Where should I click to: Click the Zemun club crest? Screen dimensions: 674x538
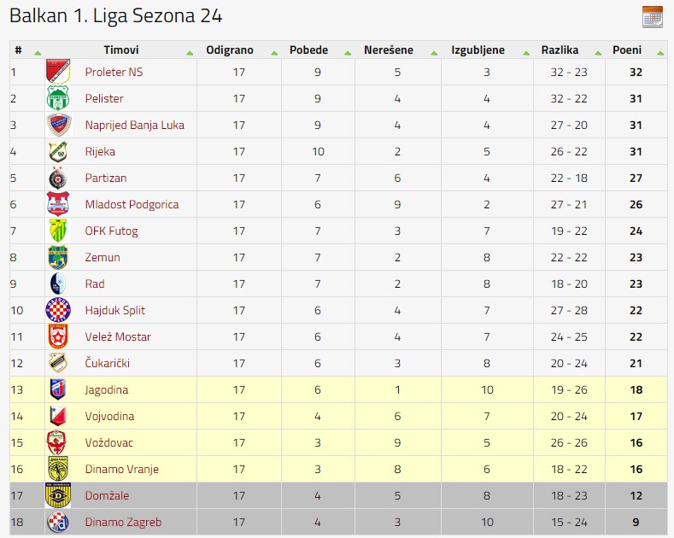pyautogui.click(x=58, y=257)
